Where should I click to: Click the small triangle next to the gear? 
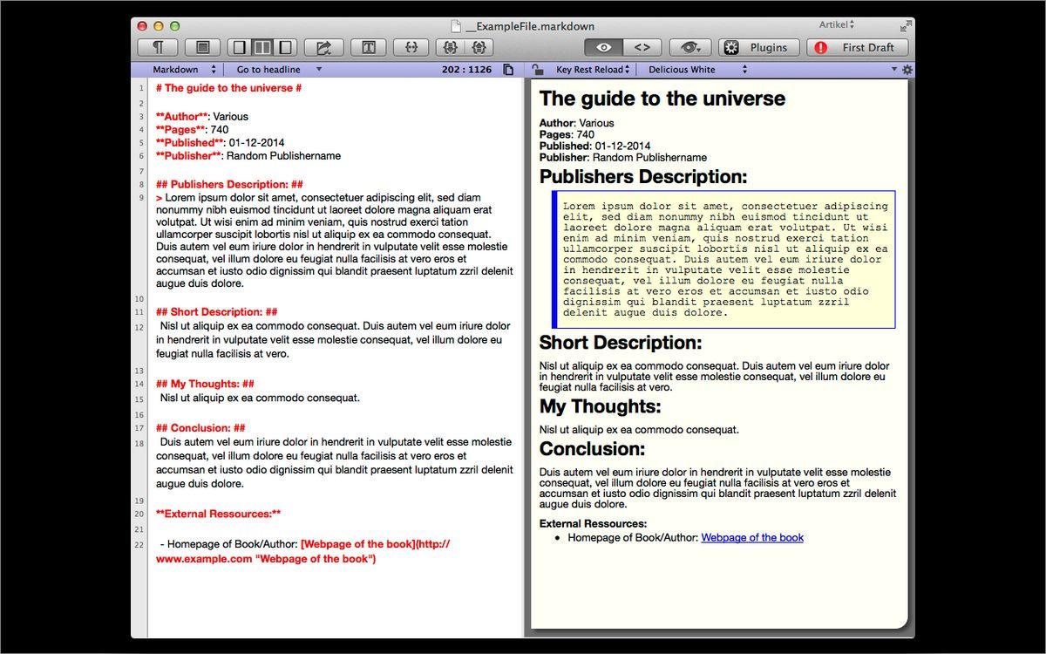pyautogui.click(x=893, y=70)
